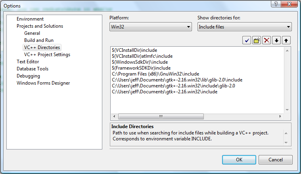This screenshot has height=174, width=301.
Task: Select gtk include\glib-2.0 directory entry
Action: click(x=173, y=86)
